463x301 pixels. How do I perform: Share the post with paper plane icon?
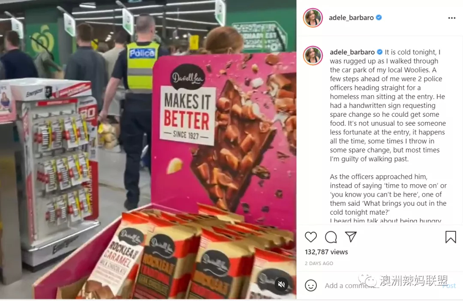(351, 237)
